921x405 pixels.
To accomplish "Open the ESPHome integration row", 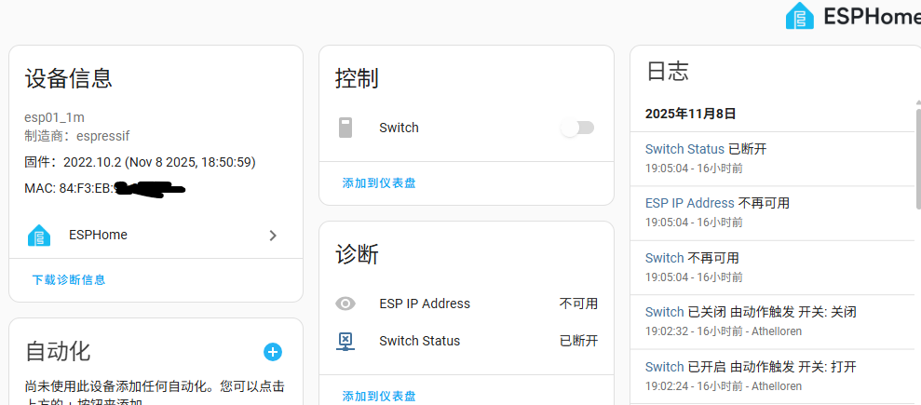I will pyautogui.click(x=156, y=236).
